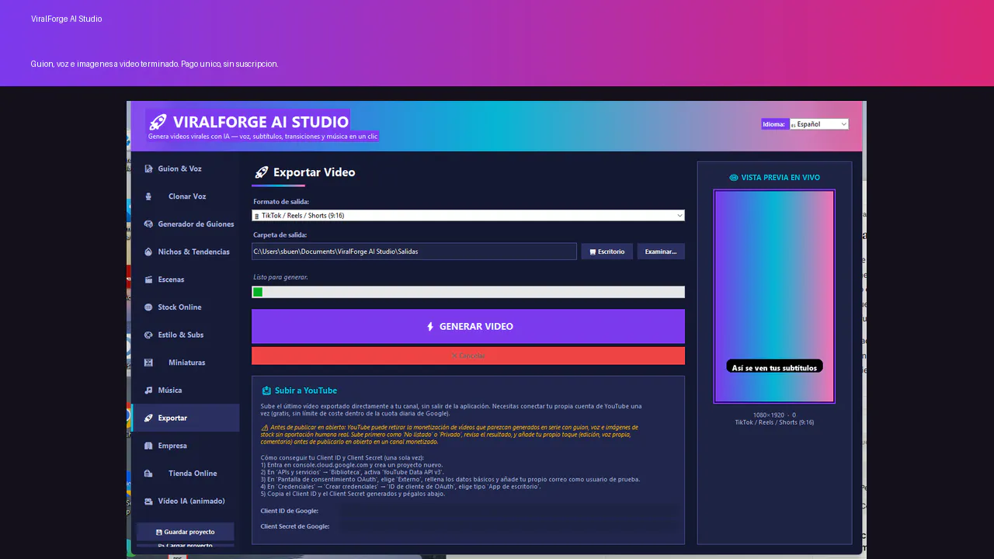Click the Generador de Guiones icon
This screenshot has height=559, width=994.
[x=148, y=224]
